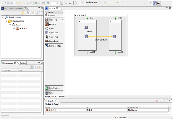The width and height of the screenshot is (173, 119).
Task: Click the search magnifier in Database Browser
Action: [38, 13]
